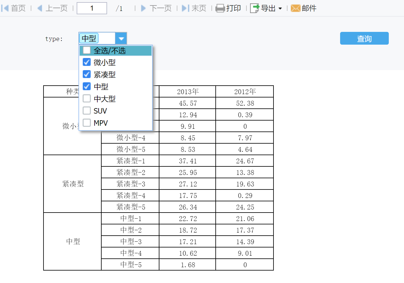Select the 中型-4 row label

[130, 253]
